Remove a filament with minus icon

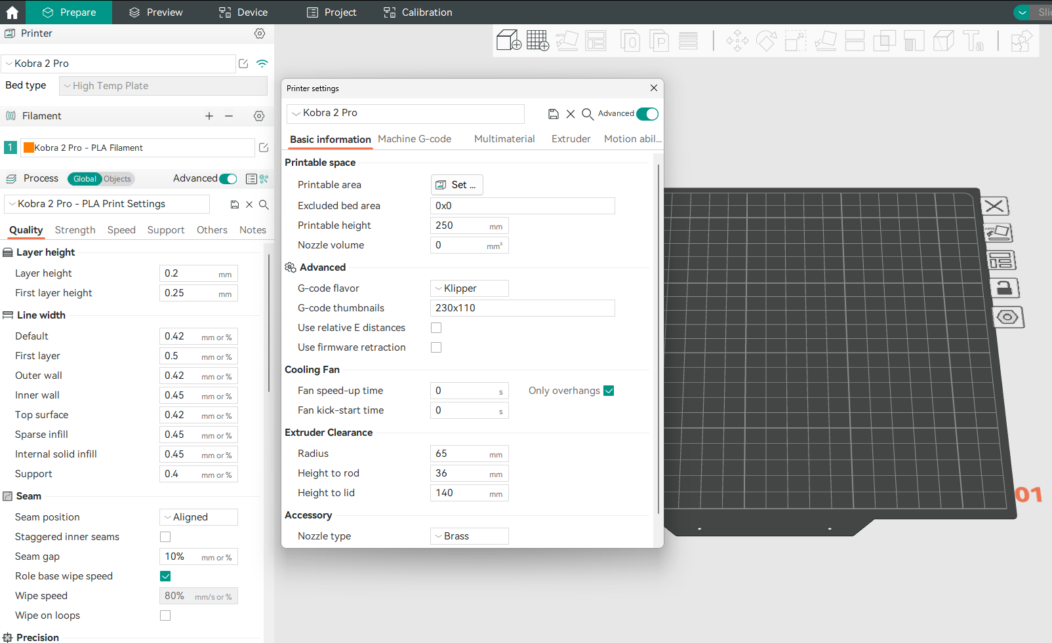coord(229,116)
